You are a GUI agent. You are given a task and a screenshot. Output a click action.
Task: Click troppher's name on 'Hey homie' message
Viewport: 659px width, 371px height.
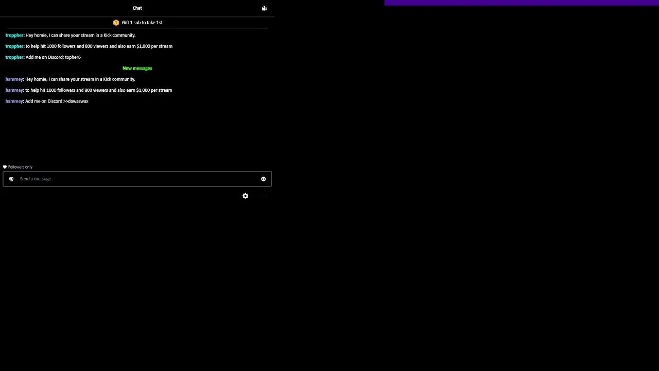pos(14,35)
